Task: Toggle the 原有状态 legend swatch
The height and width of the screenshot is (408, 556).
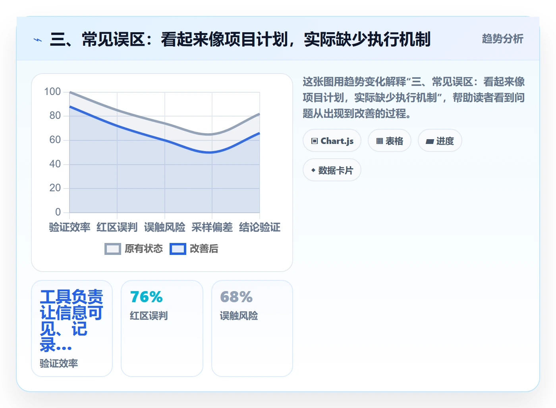Action: click(x=113, y=249)
